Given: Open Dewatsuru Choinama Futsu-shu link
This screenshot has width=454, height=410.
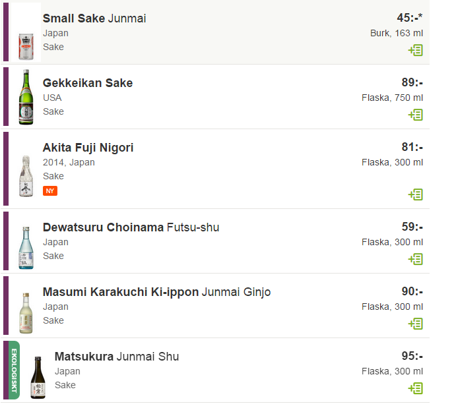Looking at the screenshot, I should [x=131, y=227].
